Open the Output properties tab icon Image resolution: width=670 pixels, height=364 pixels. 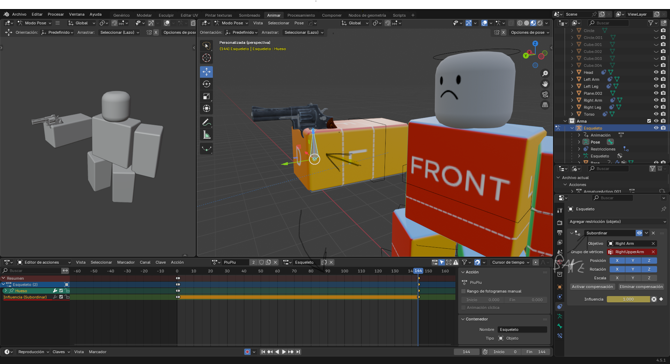click(560, 232)
